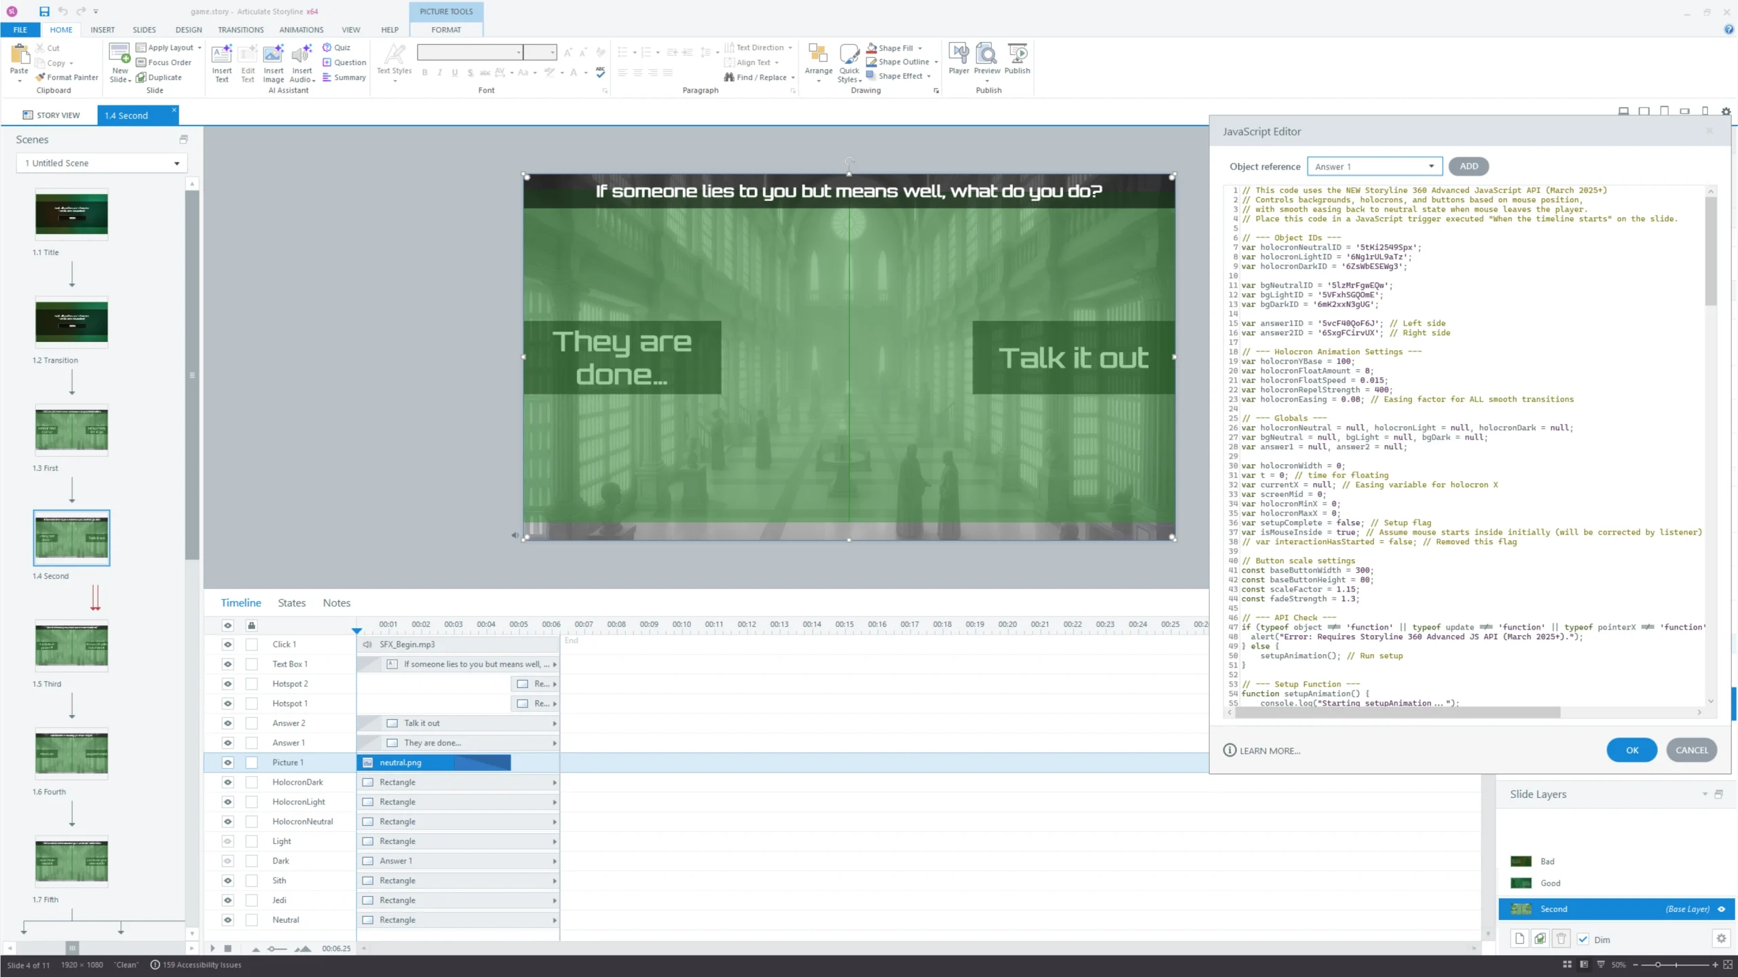Click the Format Painter tool

coord(67,77)
